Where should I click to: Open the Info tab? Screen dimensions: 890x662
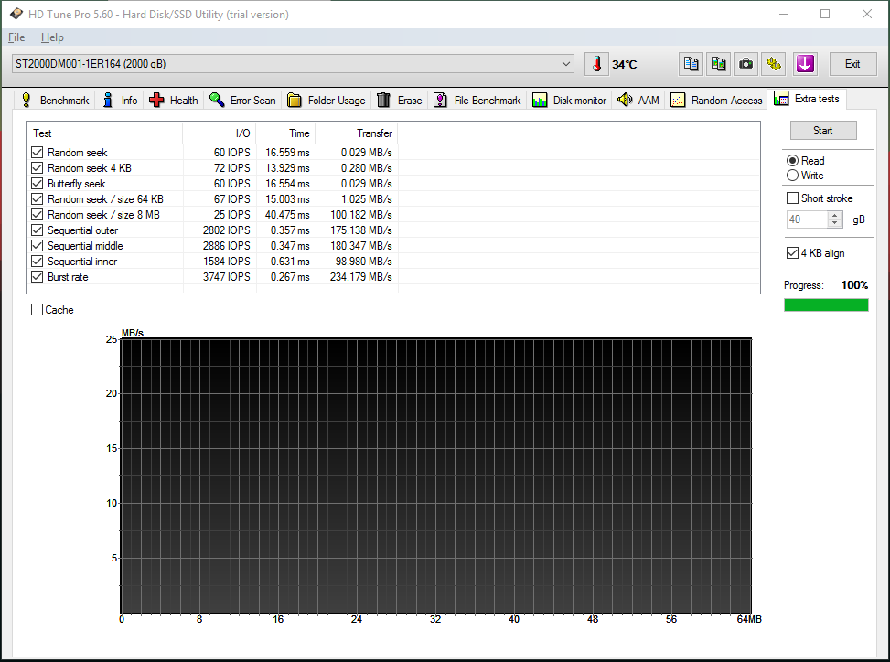pyautogui.click(x=120, y=101)
